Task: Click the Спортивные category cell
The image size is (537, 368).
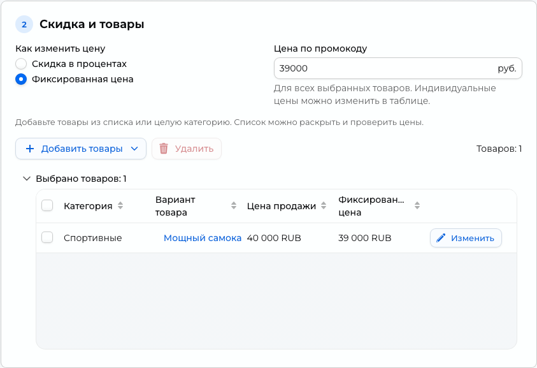Action: [93, 238]
